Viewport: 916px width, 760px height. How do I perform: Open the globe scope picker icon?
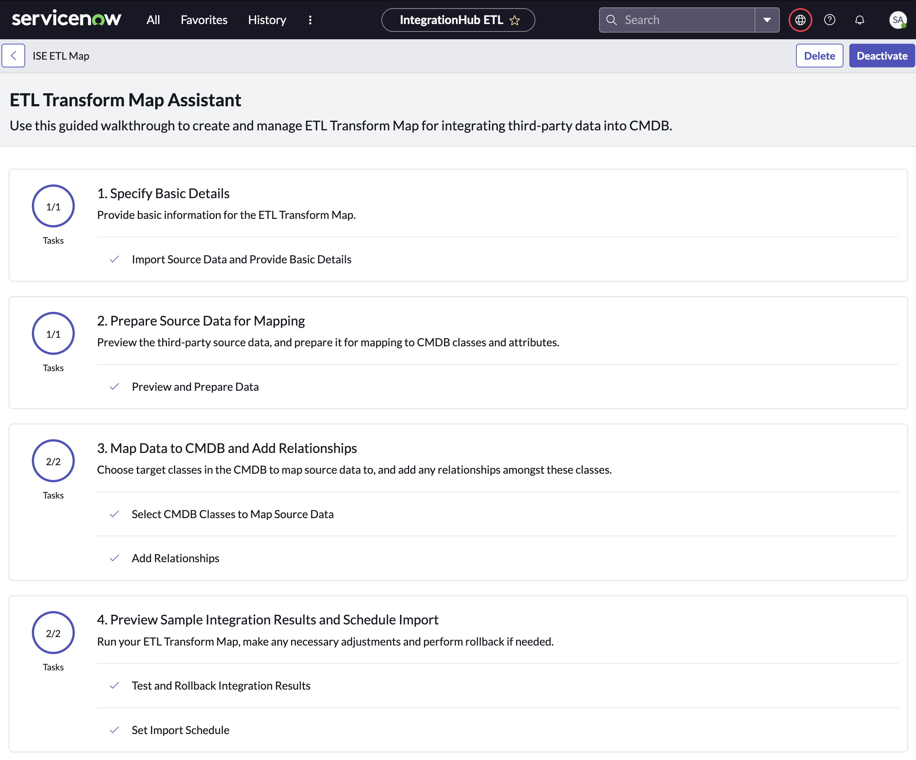tap(800, 20)
